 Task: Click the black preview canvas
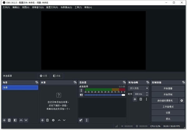click(93, 40)
